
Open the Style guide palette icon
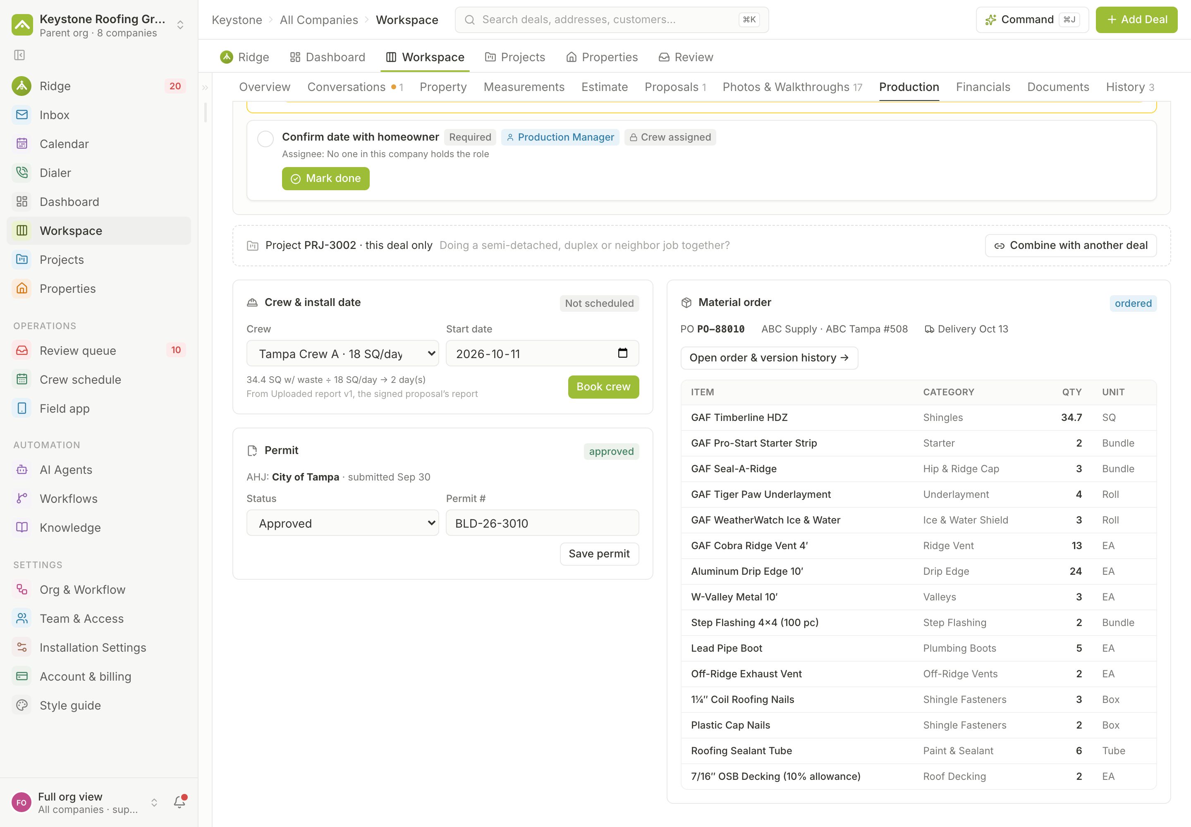(22, 706)
